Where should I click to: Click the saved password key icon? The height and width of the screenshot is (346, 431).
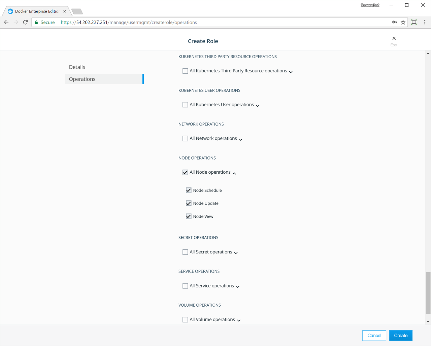point(395,22)
